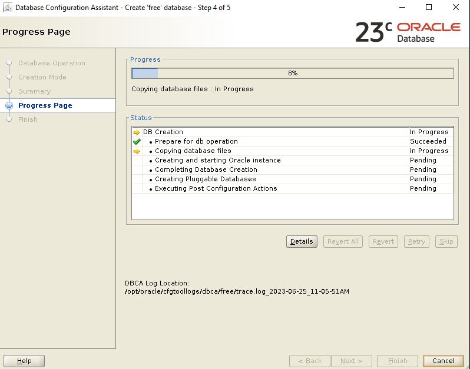The height and width of the screenshot is (369, 470).
Task: Select Creating and starting Oracle instance row
Action: 293,160
